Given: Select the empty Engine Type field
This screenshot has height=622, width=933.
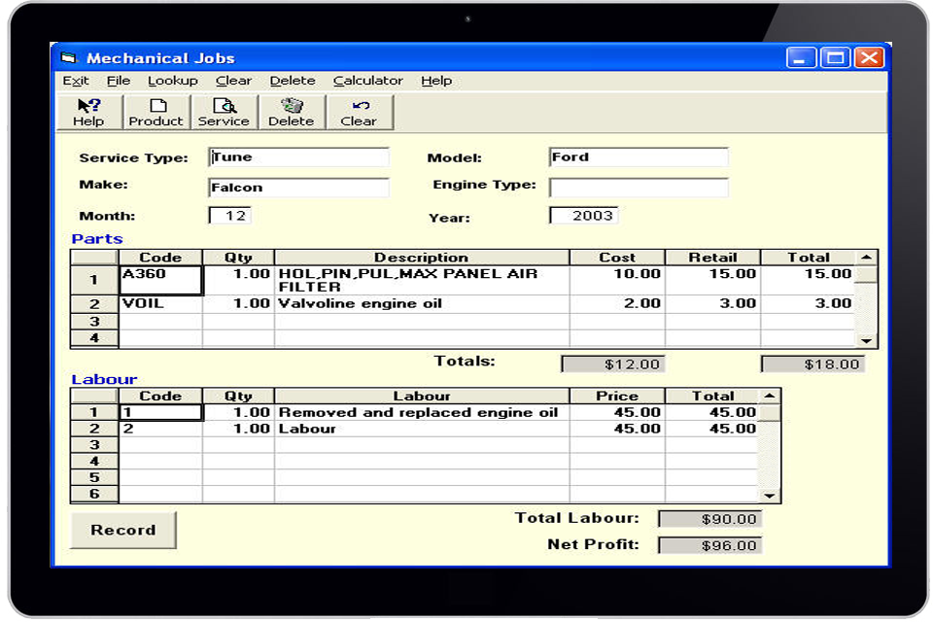Looking at the screenshot, I should (639, 188).
